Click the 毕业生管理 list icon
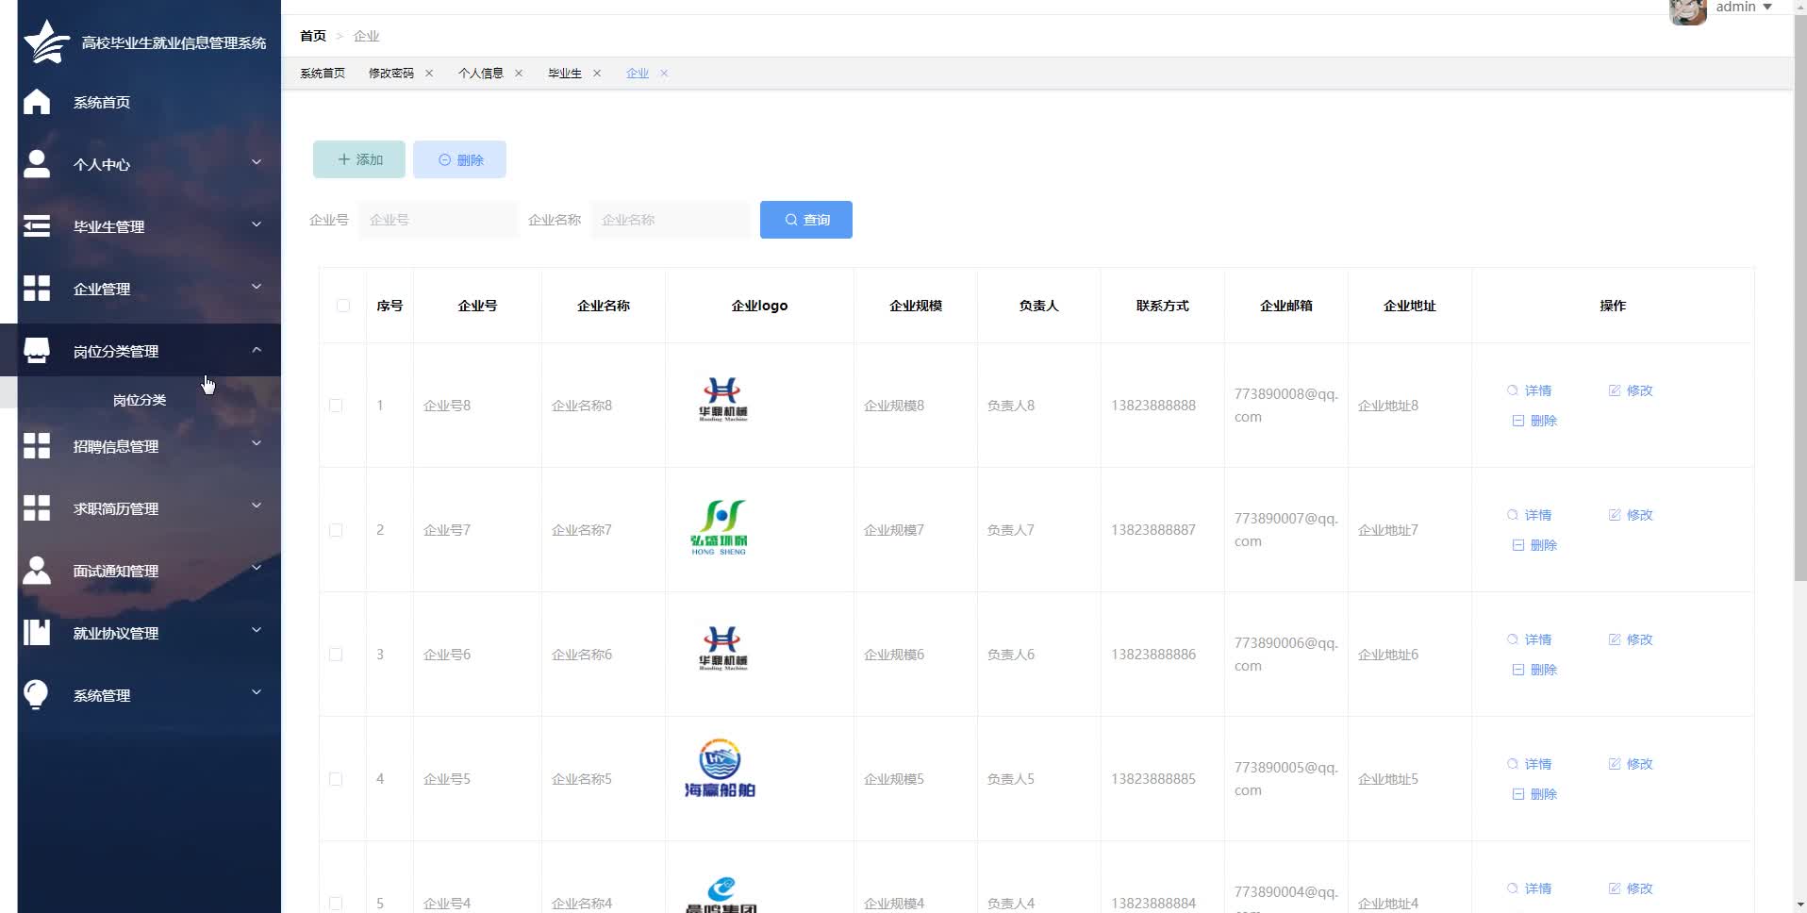Image resolution: width=1807 pixels, height=913 pixels. point(36,225)
